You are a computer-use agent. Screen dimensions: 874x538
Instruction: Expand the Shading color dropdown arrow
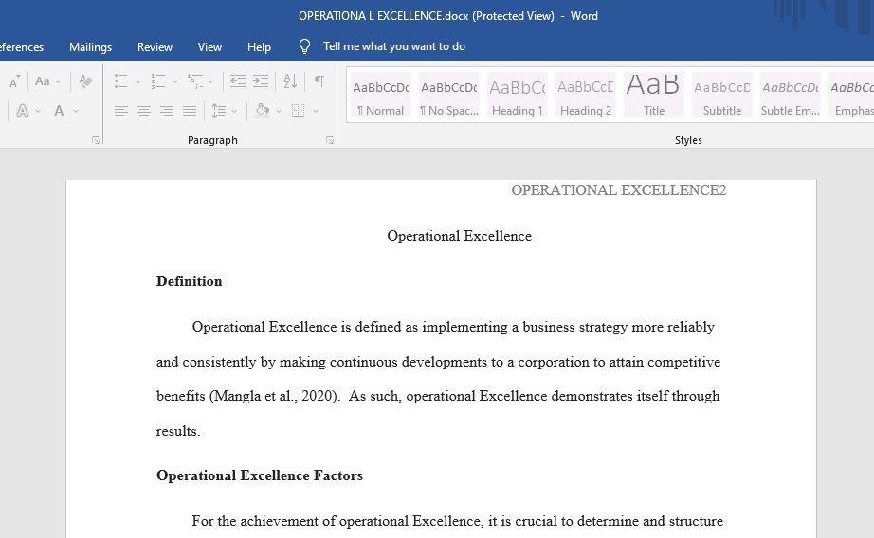(279, 112)
